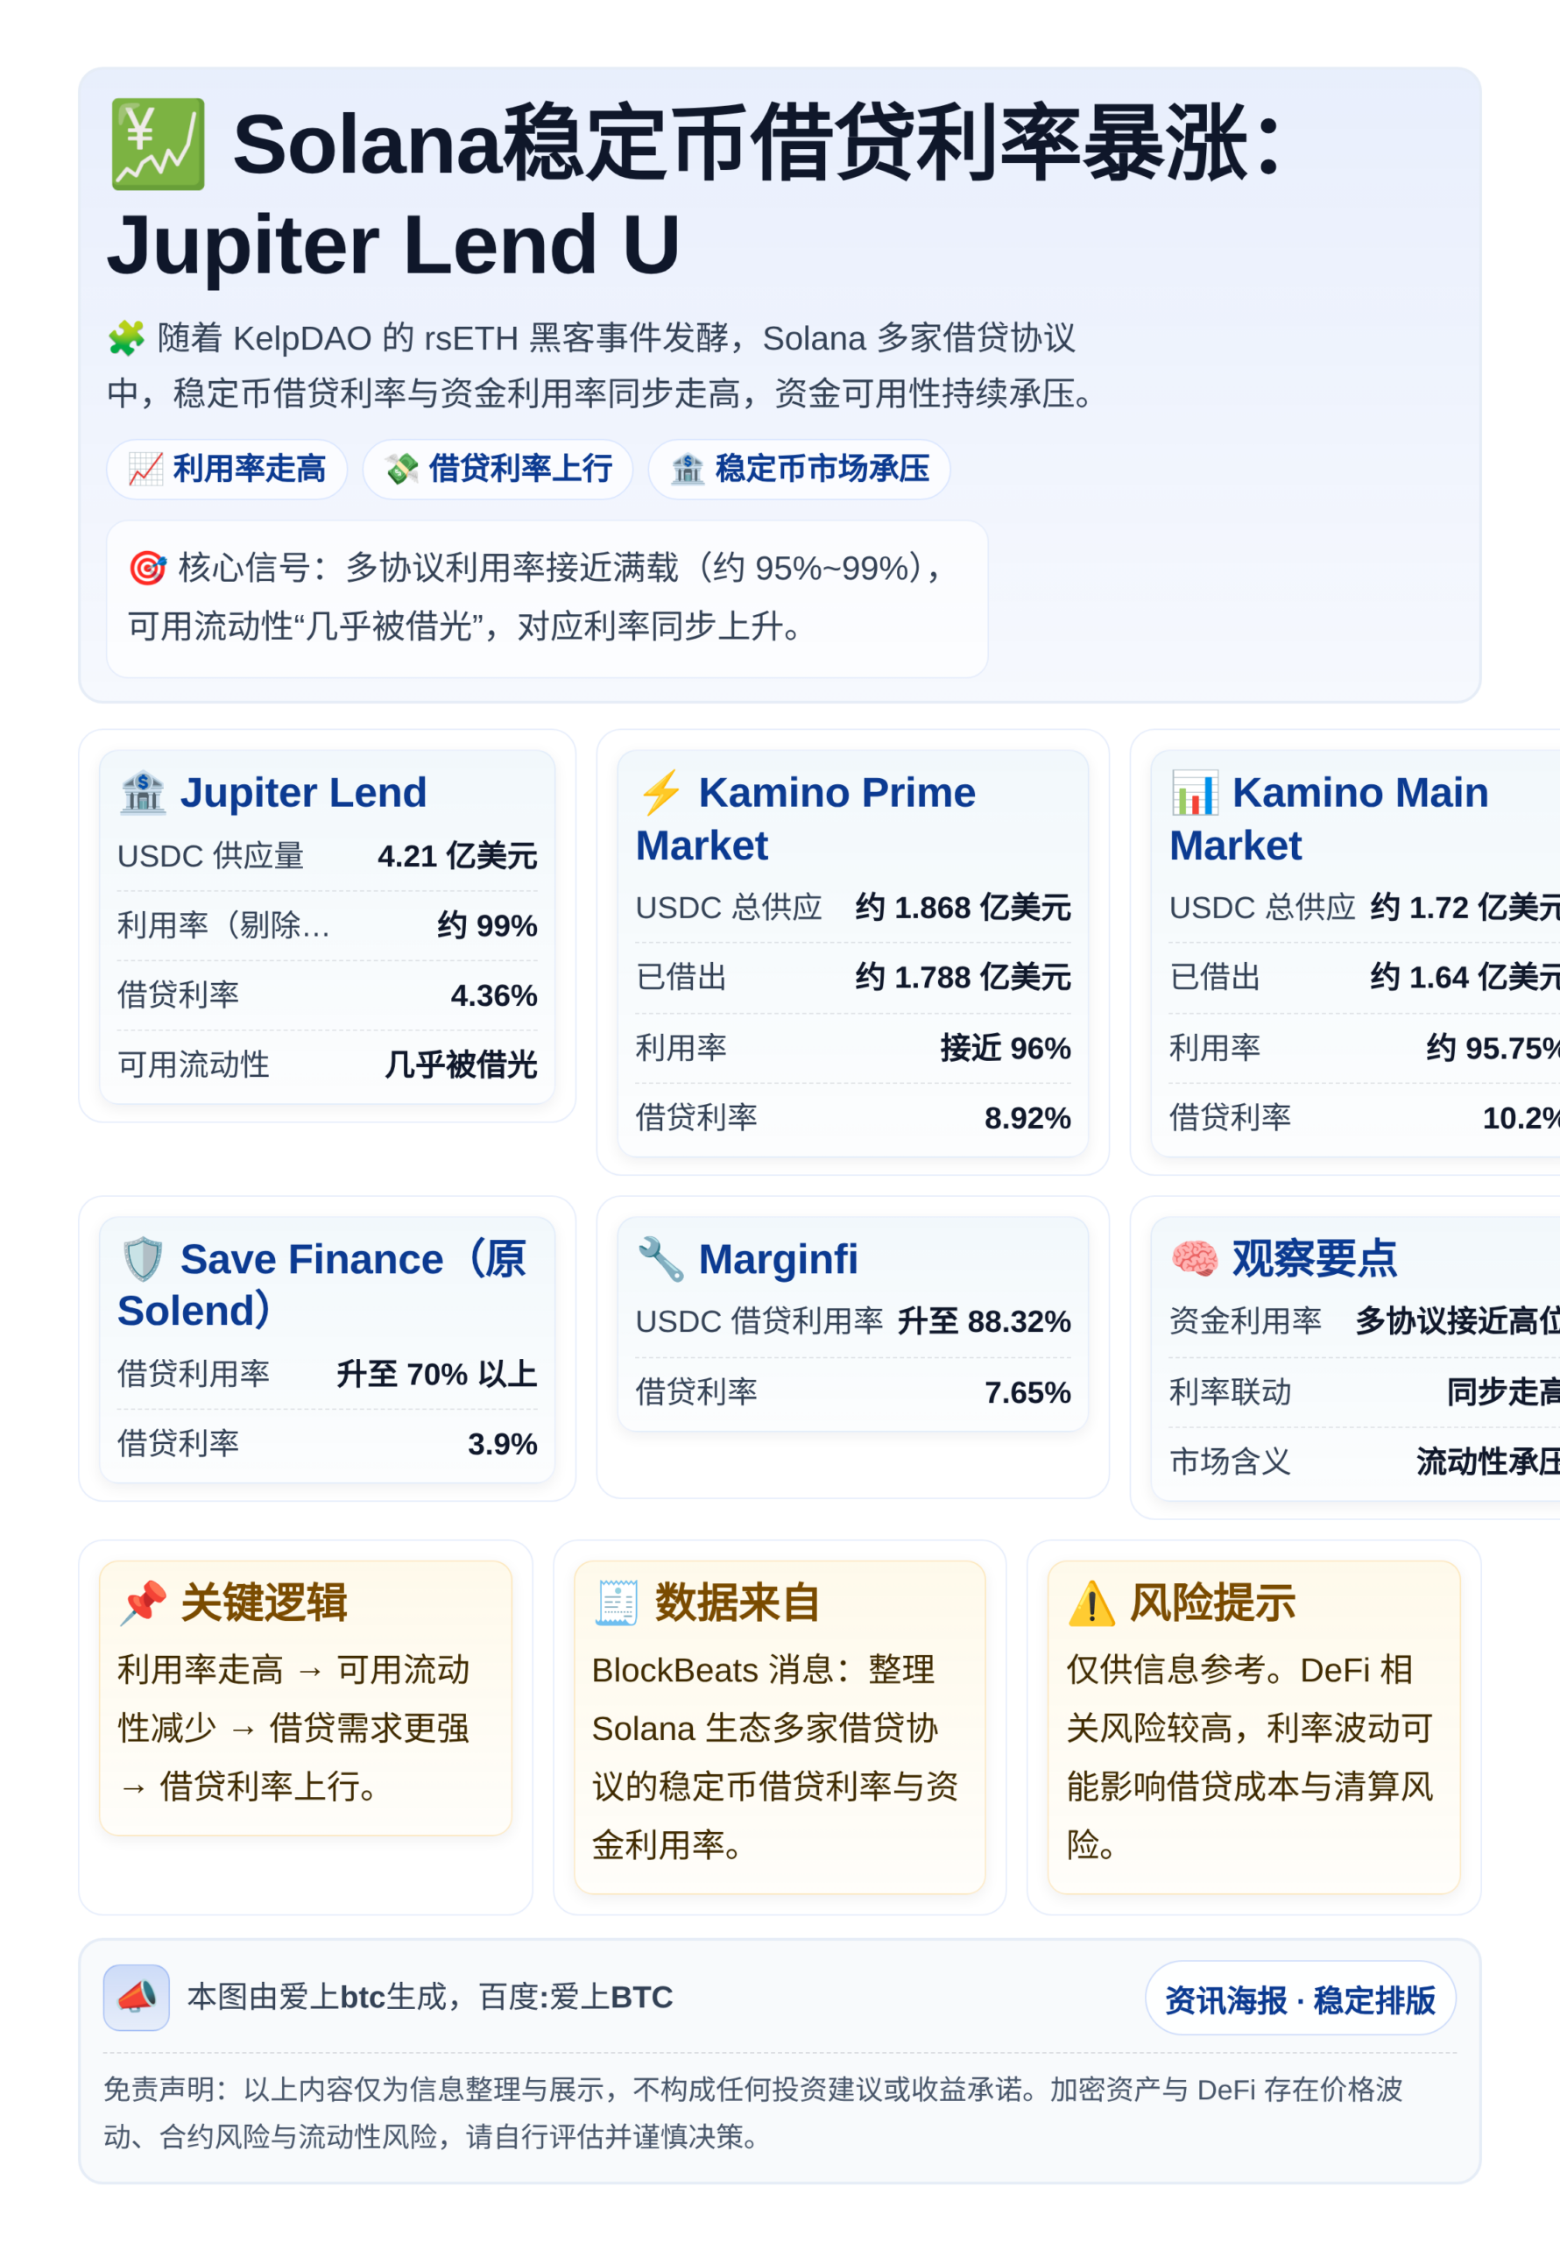Click the 免责声明 disclaimer paragraph
This screenshot has width=1560, height=2243.
pyautogui.click(x=754, y=2113)
